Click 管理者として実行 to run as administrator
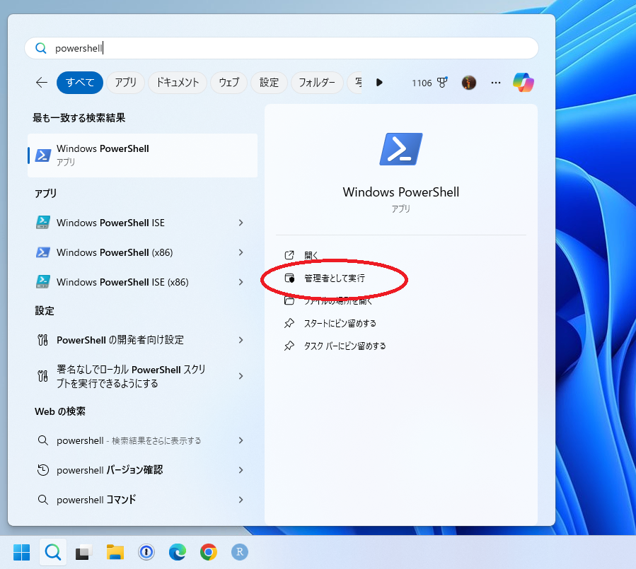 pyautogui.click(x=335, y=278)
